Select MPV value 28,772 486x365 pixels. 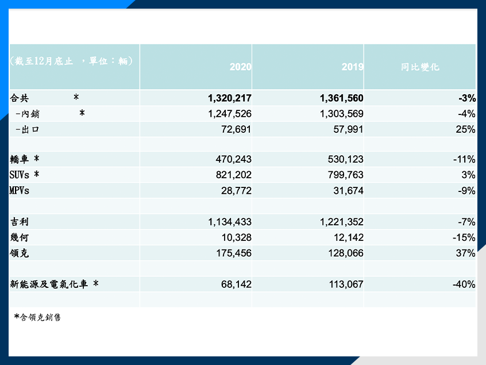(x=236, y=191)
